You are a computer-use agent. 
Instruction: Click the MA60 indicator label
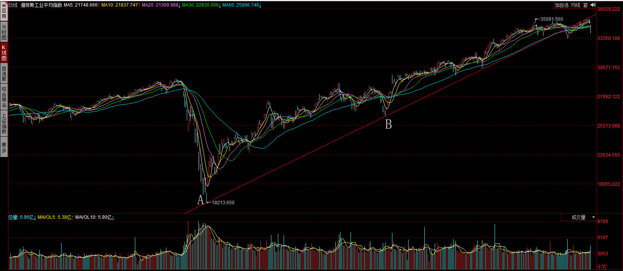pyautogui.click(x=242, y=5)
